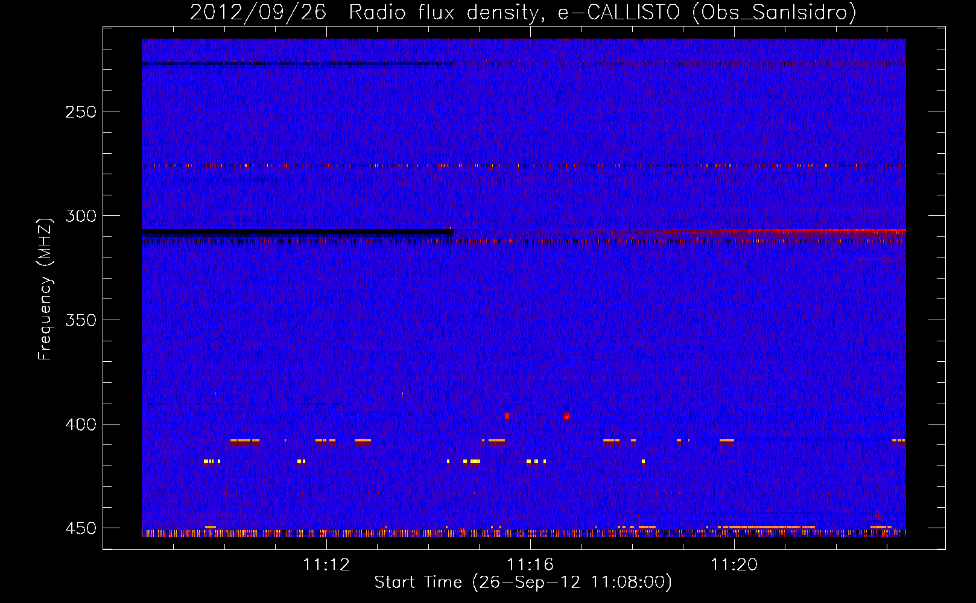Click the 'Frequency (MHZ)' axis label
The width and height of the screenshot is (976, 603).
45,289
